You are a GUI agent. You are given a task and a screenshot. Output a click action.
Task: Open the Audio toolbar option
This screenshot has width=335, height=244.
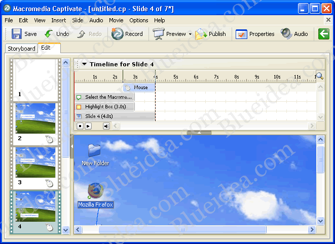pos(294,34)
